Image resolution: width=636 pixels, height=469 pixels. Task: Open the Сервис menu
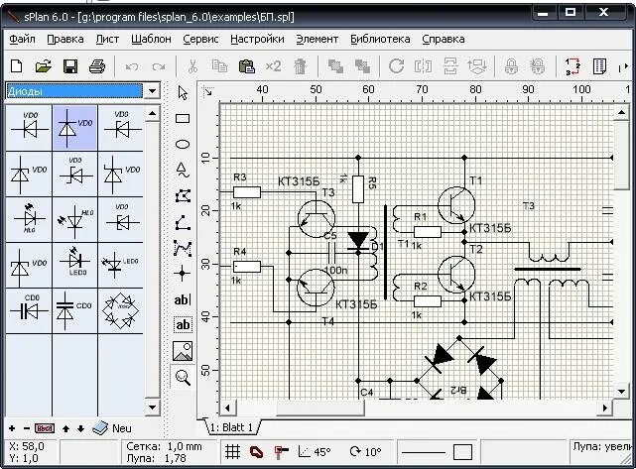click(x=200, y=39)
